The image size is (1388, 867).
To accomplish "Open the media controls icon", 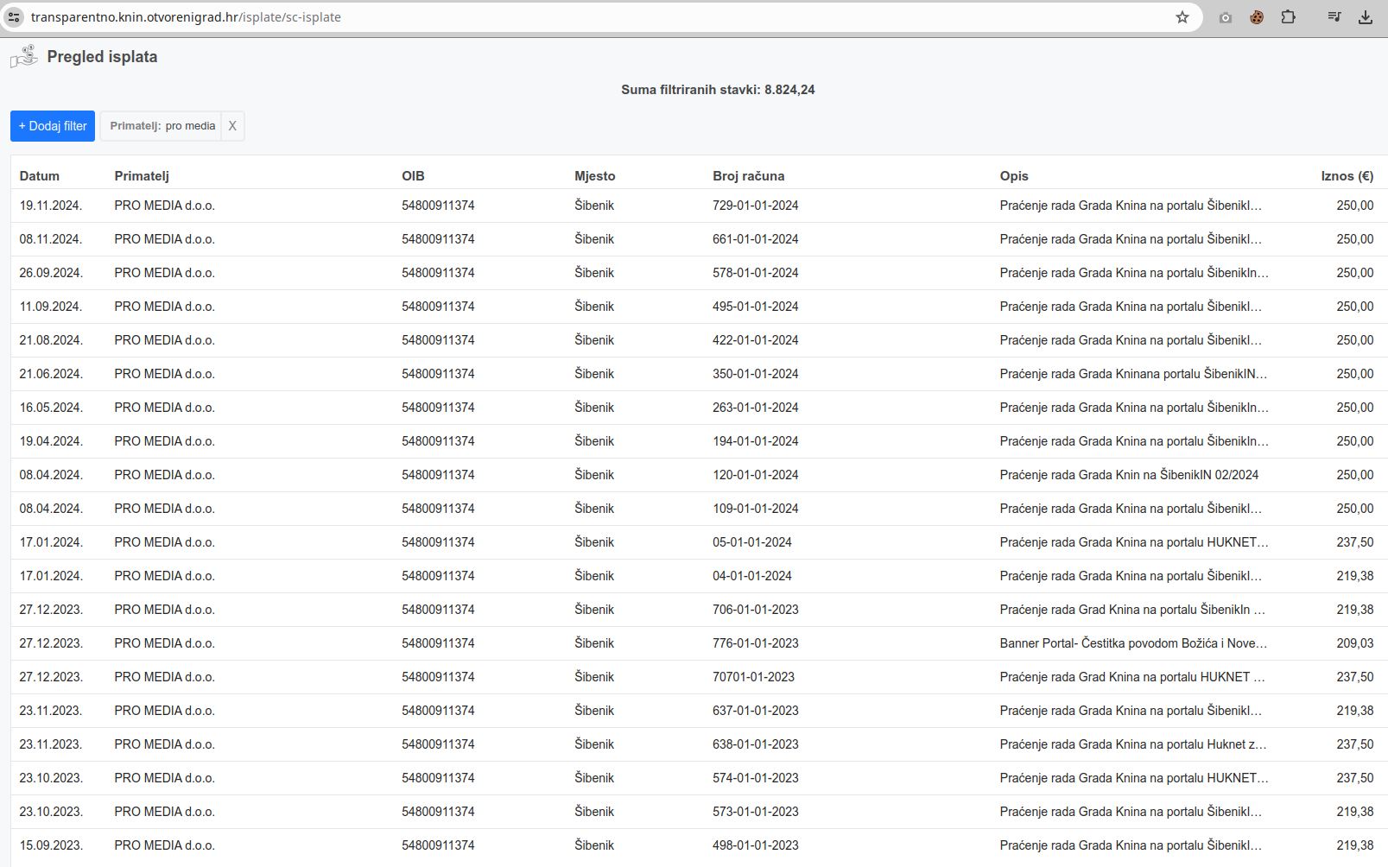I will pyautogui.click(x=1334, y=17).
